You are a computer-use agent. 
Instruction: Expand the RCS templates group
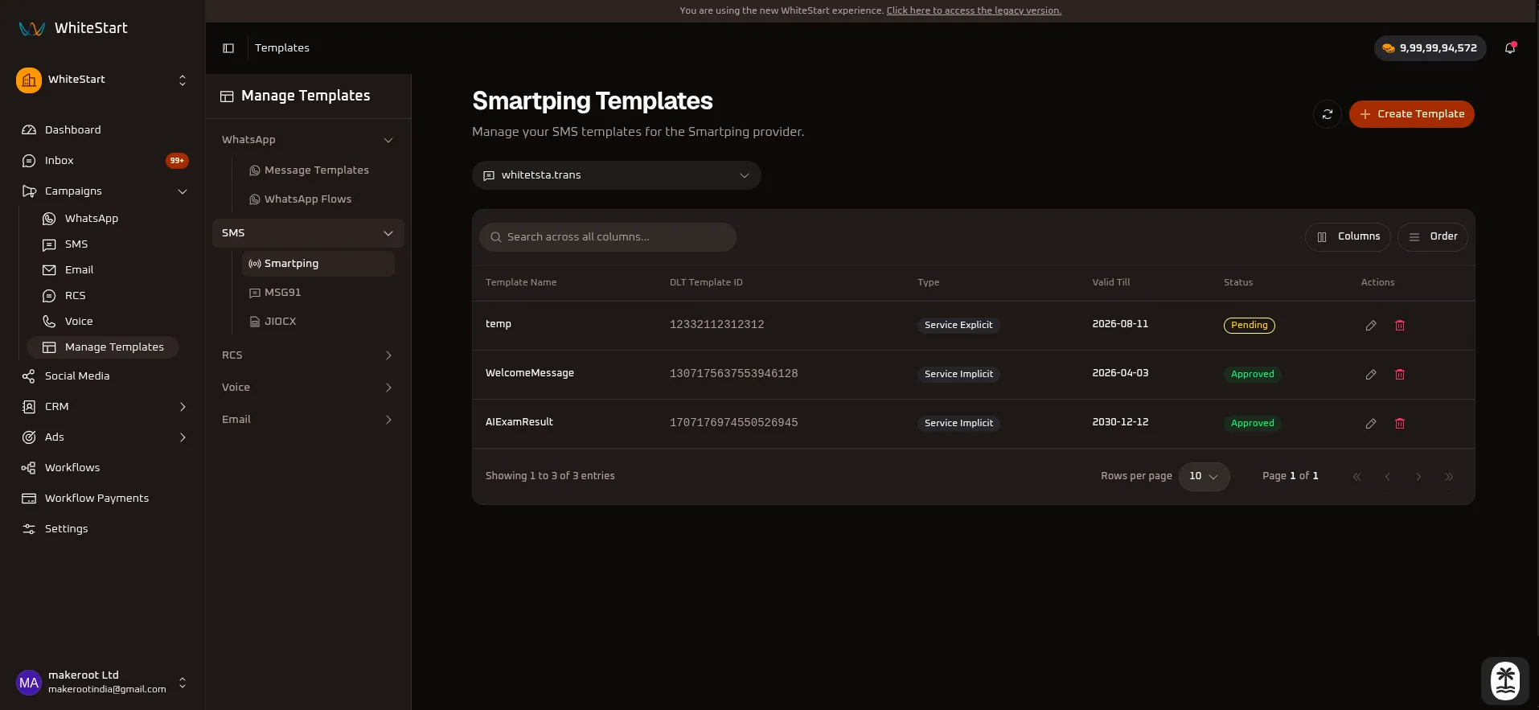pyautogui.click(x=308, y=355)
